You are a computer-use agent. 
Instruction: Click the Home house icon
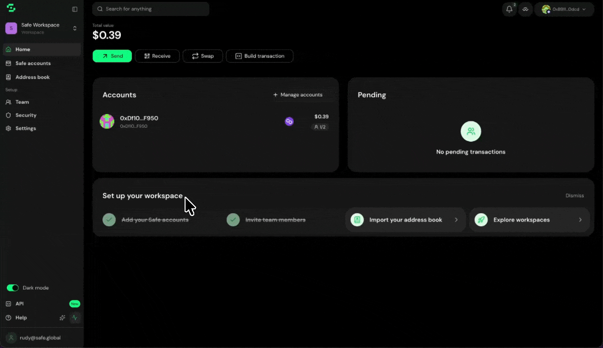[8, 49]
